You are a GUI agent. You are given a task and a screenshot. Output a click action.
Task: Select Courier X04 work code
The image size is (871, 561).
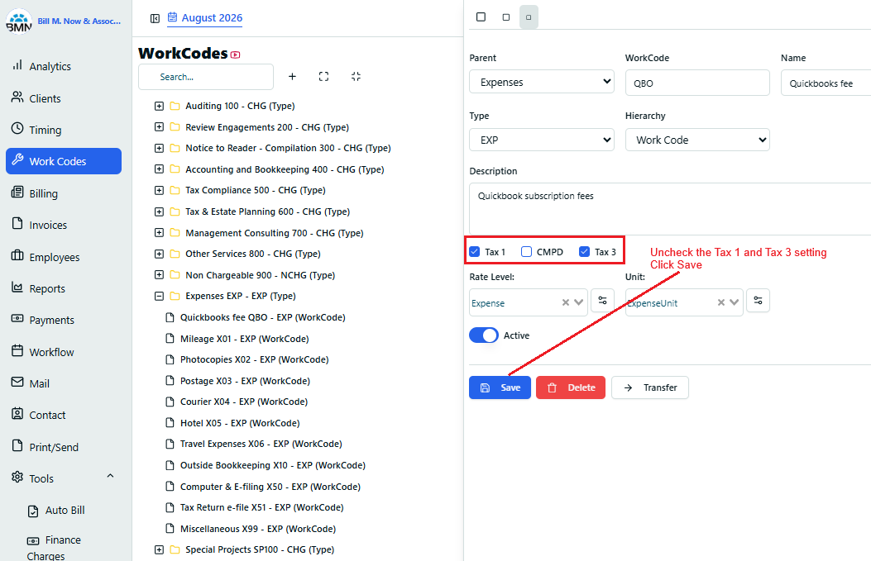[x=244, y=402]
